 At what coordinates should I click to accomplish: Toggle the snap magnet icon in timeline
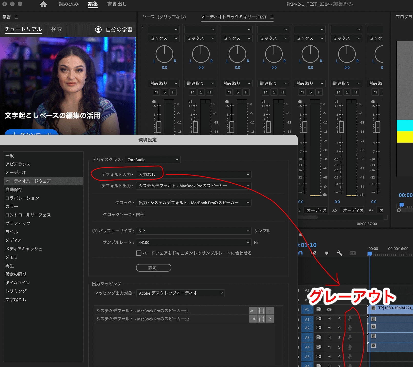click(x=300, y=253)
